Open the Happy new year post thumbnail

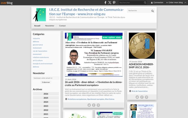point(142,111)
